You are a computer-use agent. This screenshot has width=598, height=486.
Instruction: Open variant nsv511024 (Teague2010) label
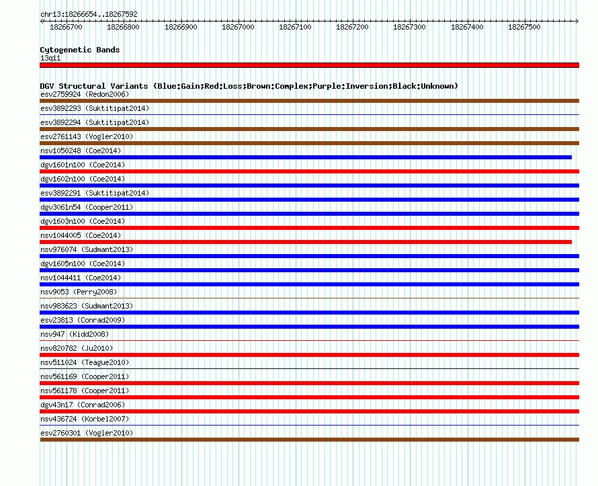85,362
